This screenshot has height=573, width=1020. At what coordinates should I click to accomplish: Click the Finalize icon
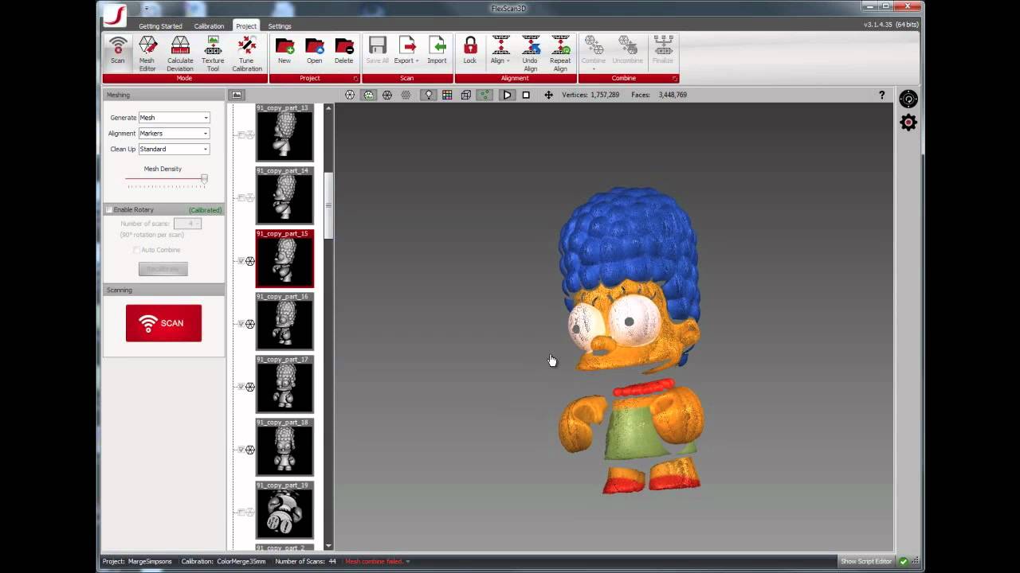(663, 45)
